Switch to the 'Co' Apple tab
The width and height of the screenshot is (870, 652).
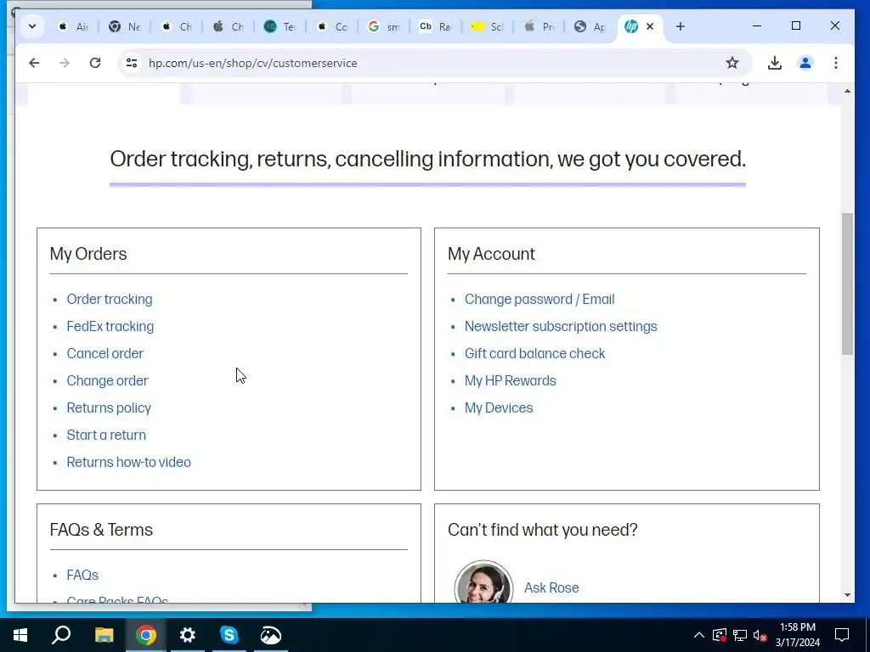pyautogui.click(x=331, y=26)
